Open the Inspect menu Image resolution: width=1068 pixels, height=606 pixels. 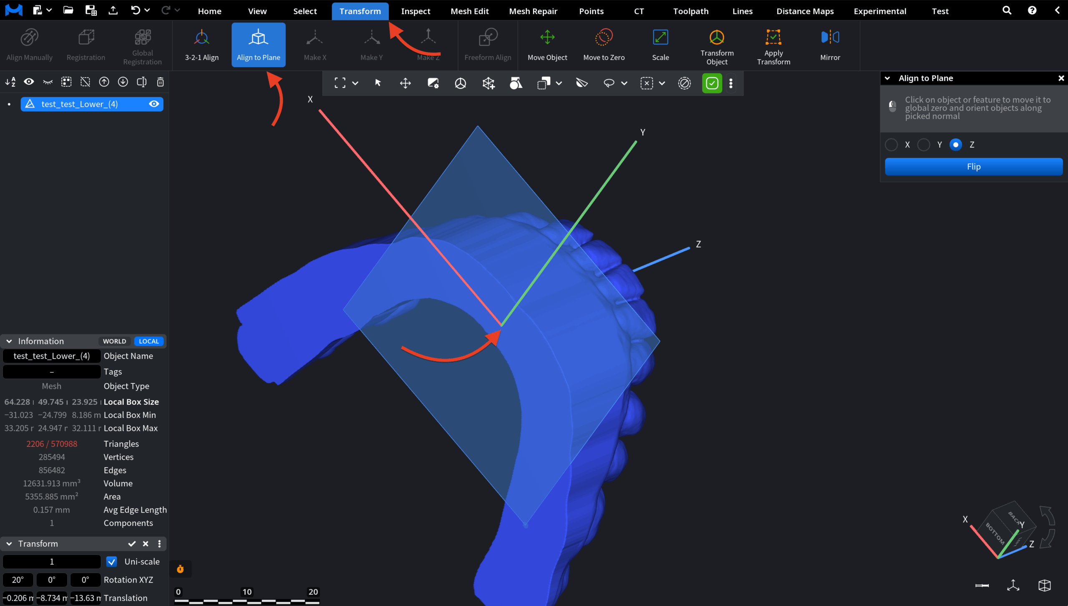(415, 11)
